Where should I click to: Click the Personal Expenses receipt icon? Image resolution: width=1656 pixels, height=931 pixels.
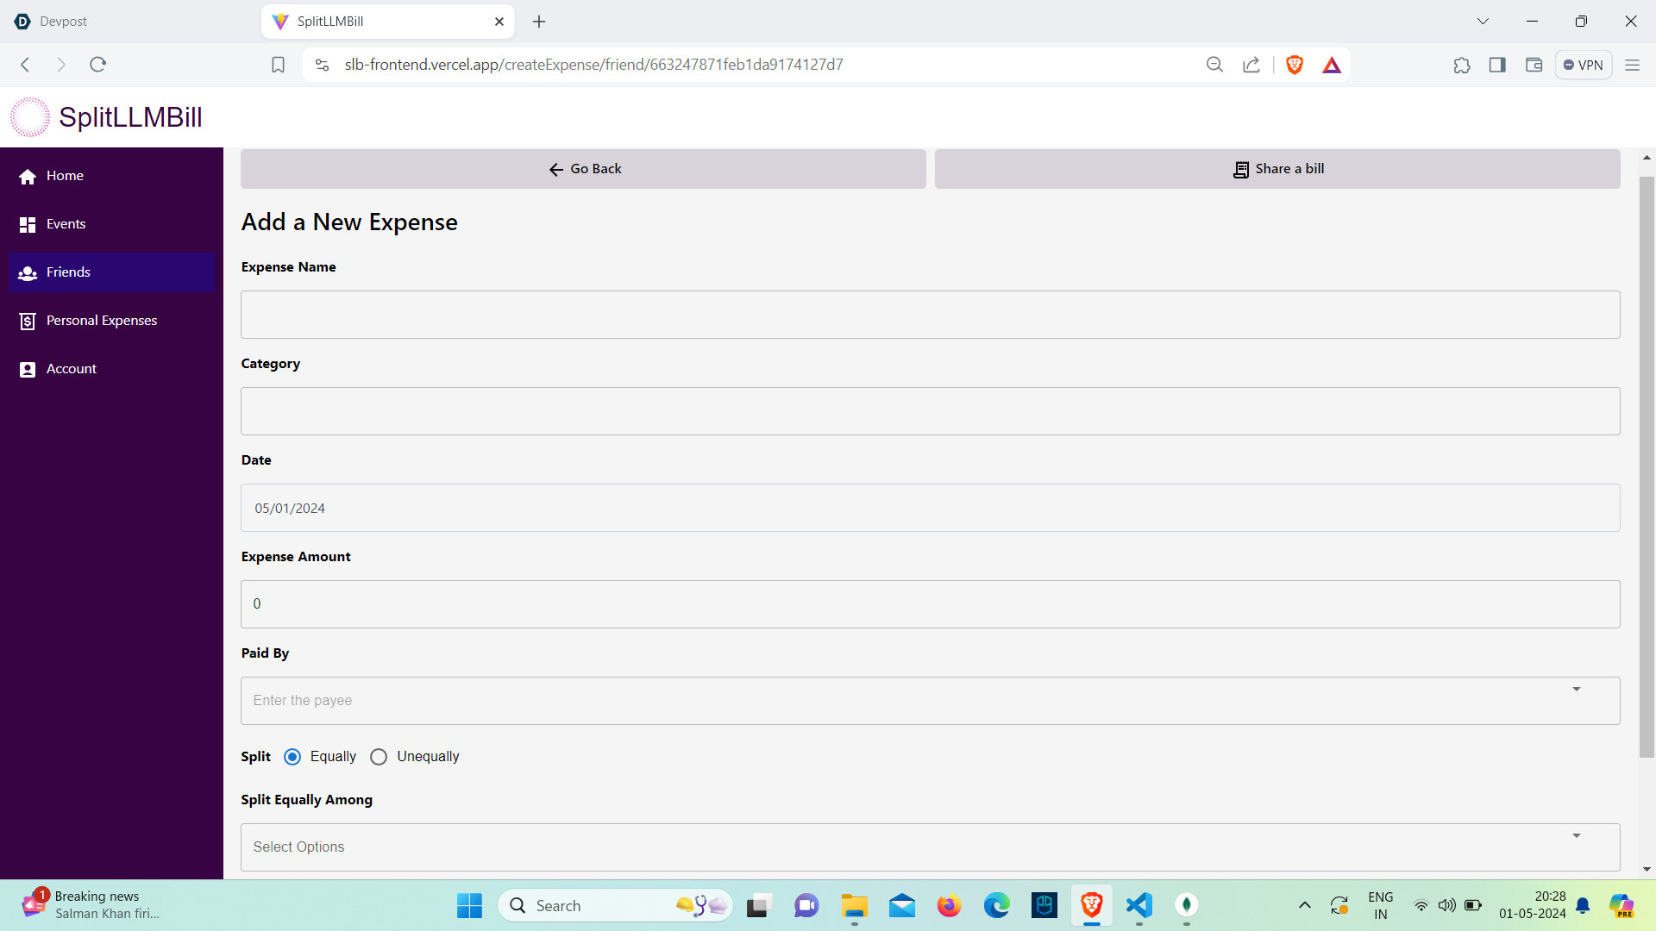28,321
